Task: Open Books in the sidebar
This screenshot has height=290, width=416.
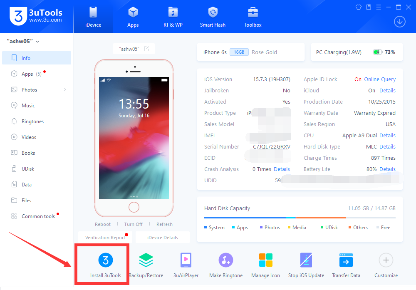Action: [37, 153]
